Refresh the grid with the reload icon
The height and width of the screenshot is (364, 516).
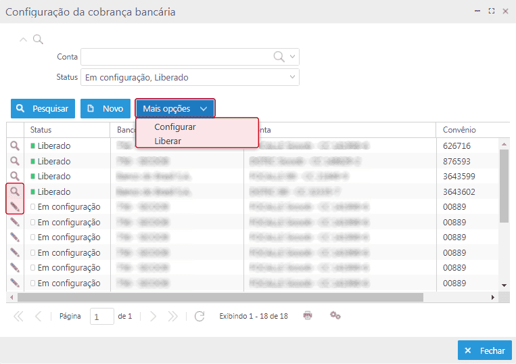pyautogui.click(x=199, y=316)
